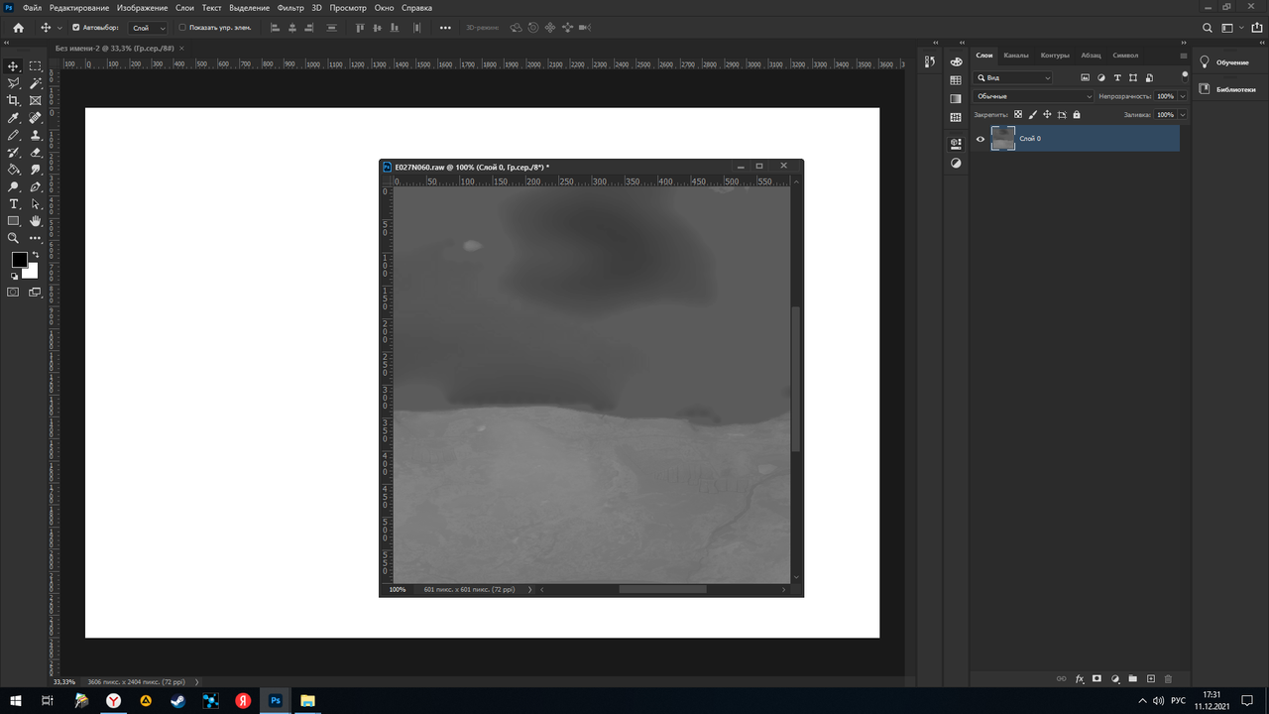Open the Файл menu
Viewport: 1269px width, 714px height.
click(32, 8)
